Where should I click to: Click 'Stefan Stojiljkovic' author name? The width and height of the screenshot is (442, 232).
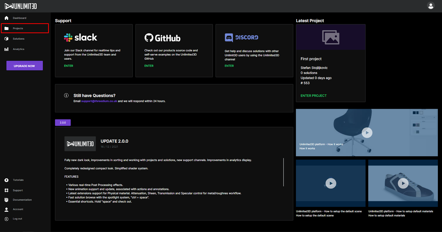pos(314,68)
